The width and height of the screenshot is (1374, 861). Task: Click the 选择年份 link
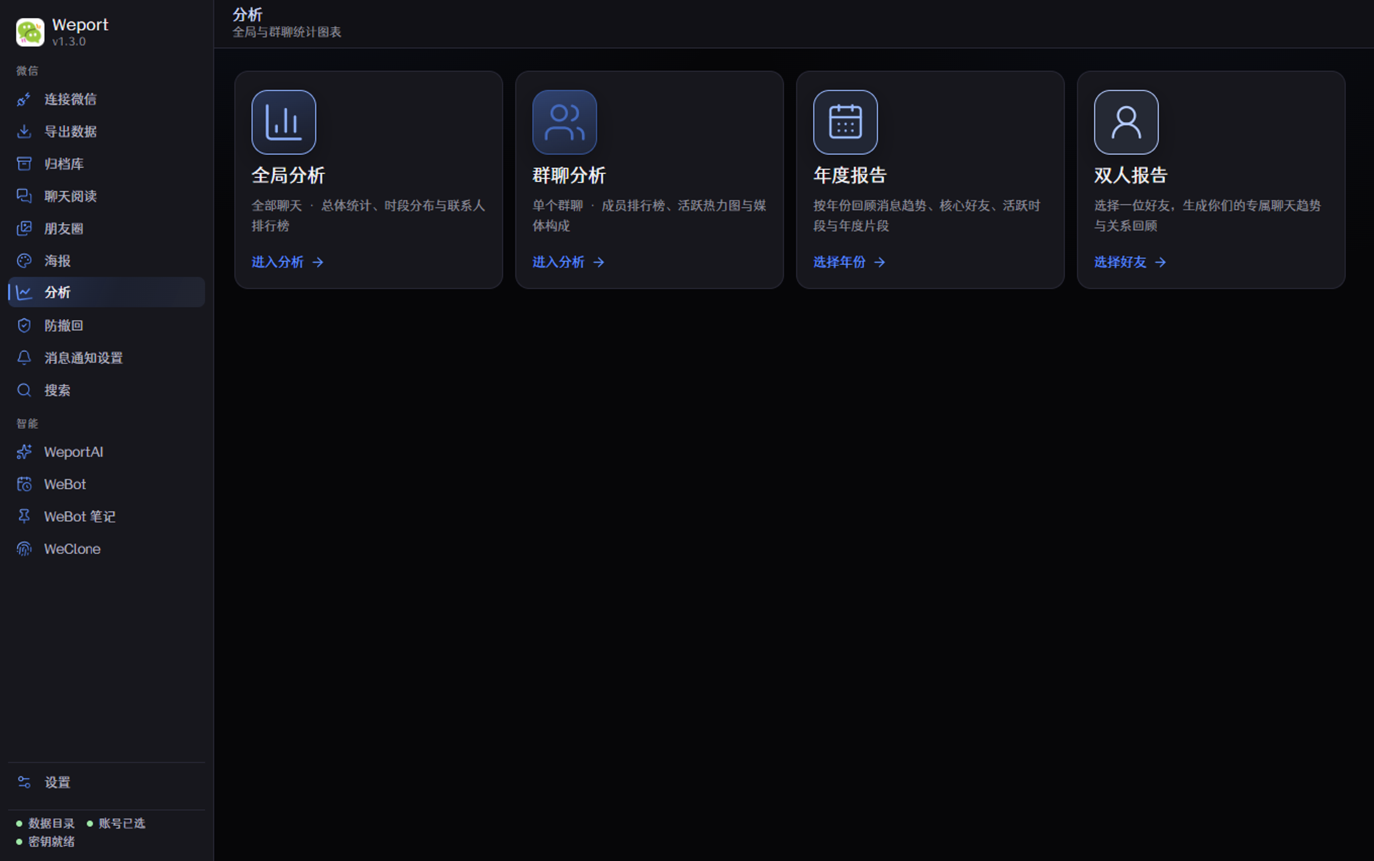click(x=849, y=262)
